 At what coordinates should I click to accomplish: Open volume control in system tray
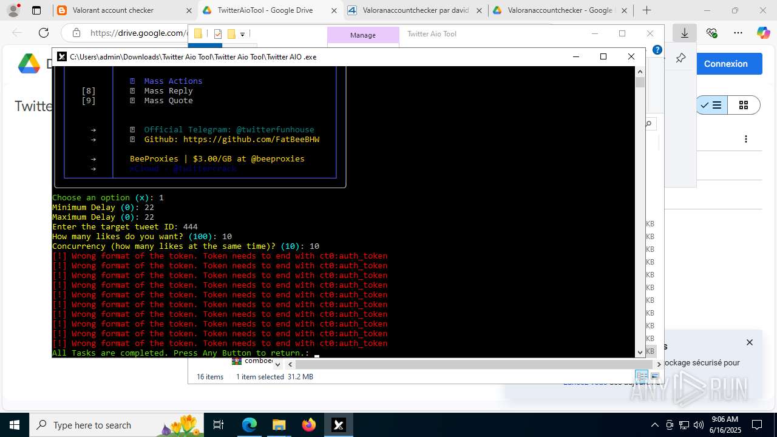699,425
